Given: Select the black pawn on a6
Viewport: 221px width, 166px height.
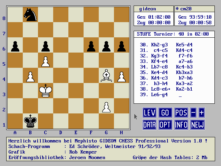Looking at the screenshot, I should (x=15, y=46).
